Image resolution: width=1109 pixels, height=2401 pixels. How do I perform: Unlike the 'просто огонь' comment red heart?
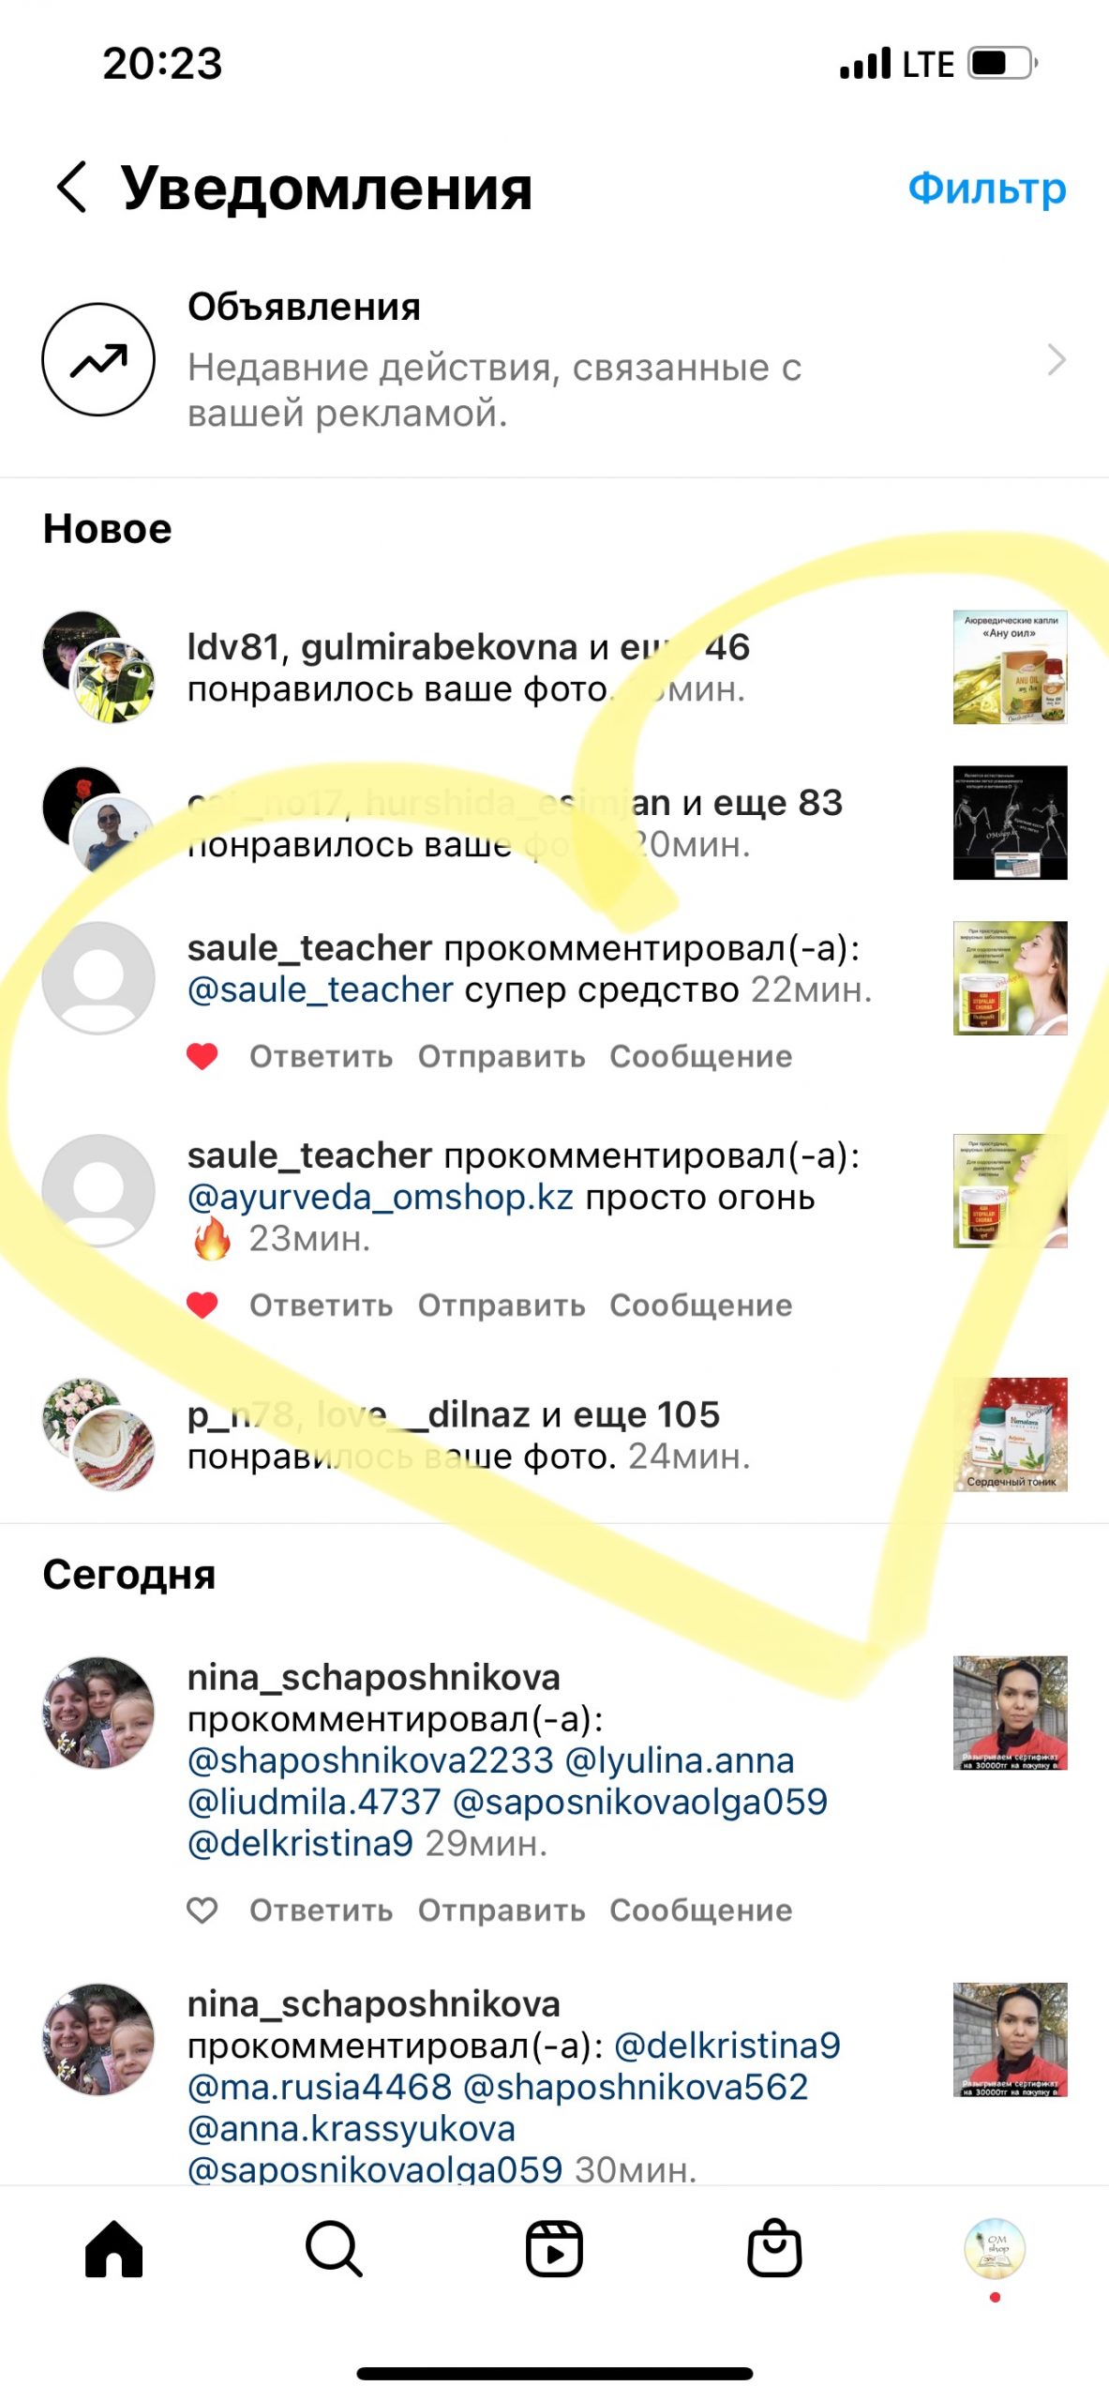pos(202,1305)
